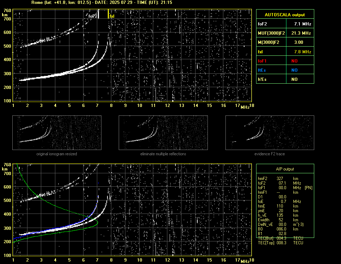The width and height of the screenshot is (341, 264).
Task: Click the foE 0.7 value
Action: coord(283,202)
